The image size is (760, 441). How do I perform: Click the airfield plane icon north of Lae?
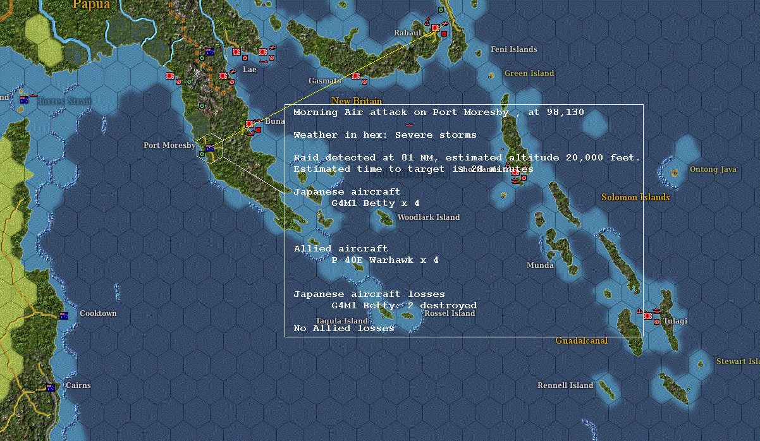[272, 47]
